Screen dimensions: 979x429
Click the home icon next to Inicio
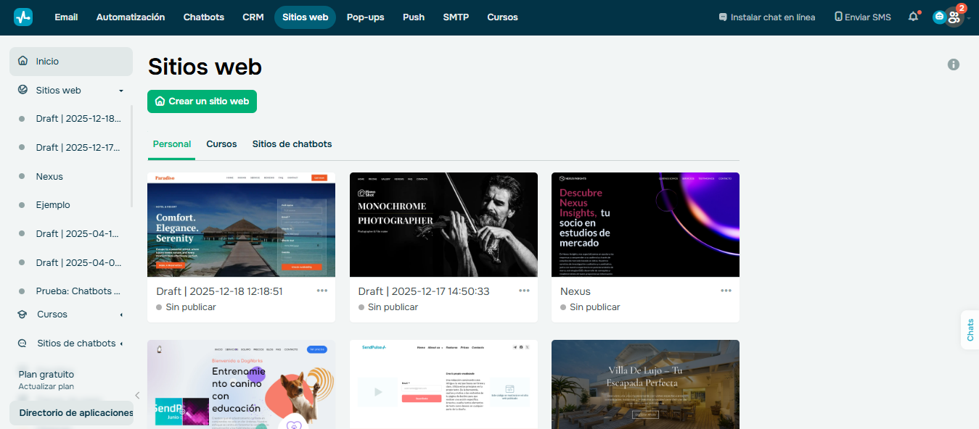[x=22, y=61]
